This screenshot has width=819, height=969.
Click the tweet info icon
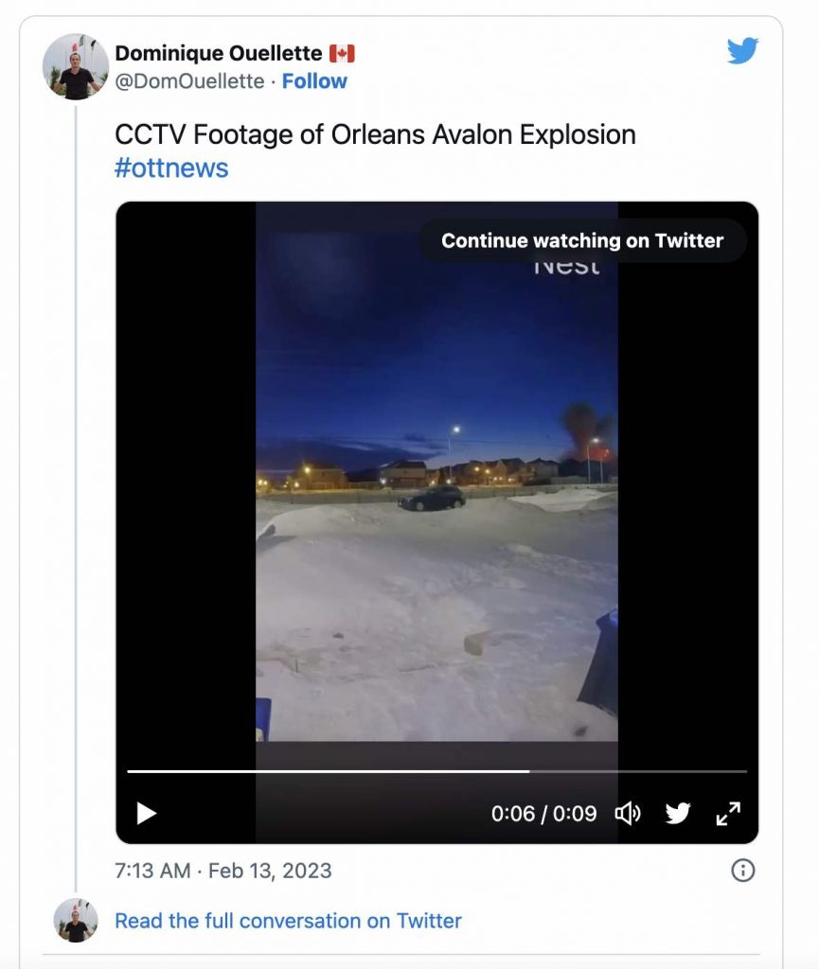tap(743, 870)
